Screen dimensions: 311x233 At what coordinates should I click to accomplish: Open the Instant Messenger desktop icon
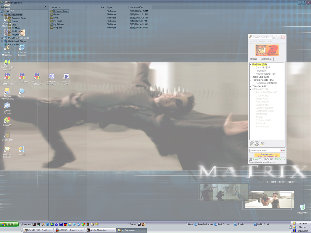tap(7, 51)
